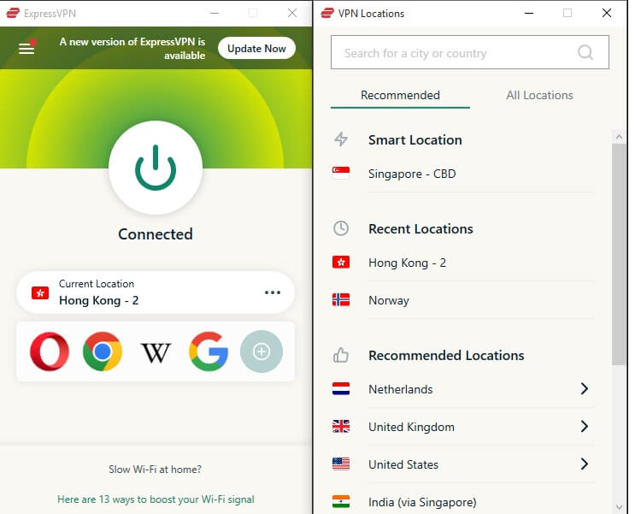641x514 pixels.
Task: Click the India flag icon
Action: [x=341, y=501]
